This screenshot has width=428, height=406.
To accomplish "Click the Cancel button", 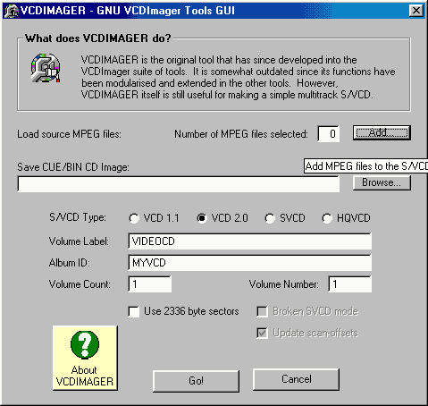I will [x=296, y=379].
